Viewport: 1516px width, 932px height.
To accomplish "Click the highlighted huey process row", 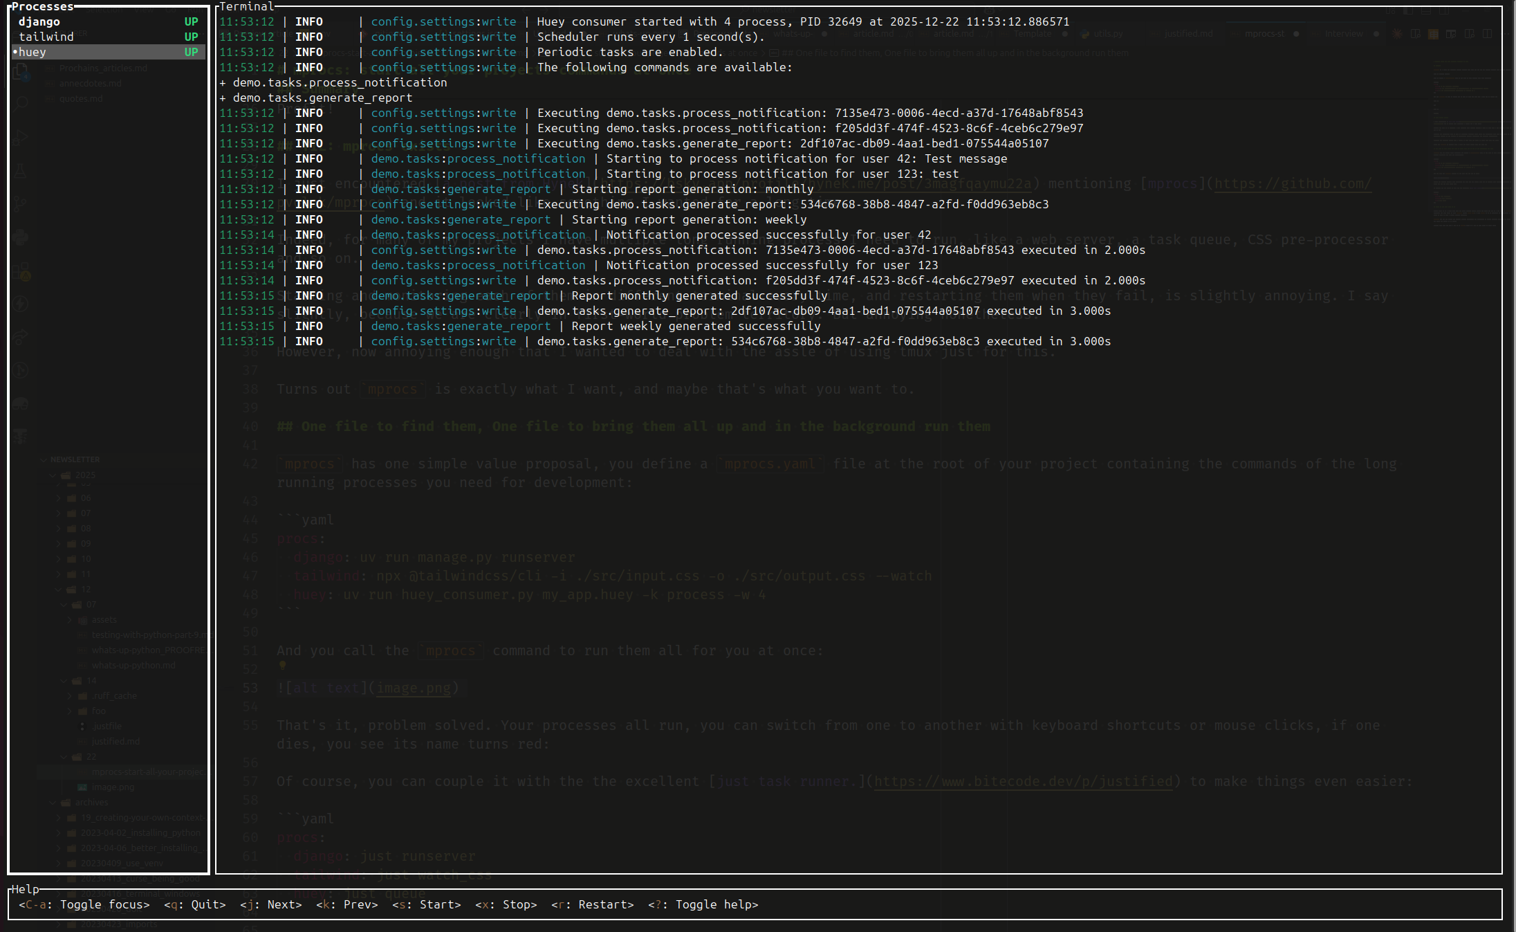I will pos(33,52).
